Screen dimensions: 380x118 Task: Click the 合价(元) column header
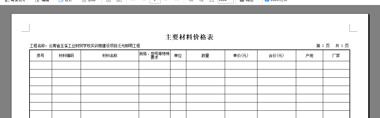276,56
